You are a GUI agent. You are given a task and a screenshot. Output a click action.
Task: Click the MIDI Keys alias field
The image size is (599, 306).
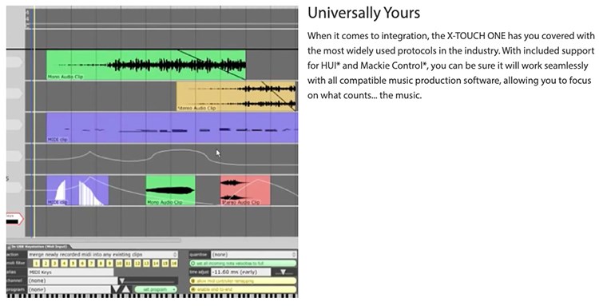70,272
